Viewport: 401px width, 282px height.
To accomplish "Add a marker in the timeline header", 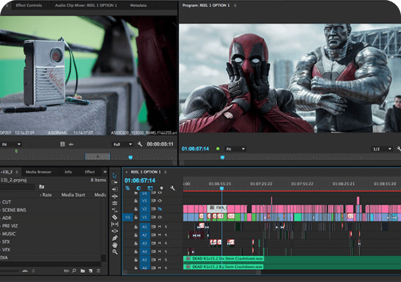I will point(162,188).
